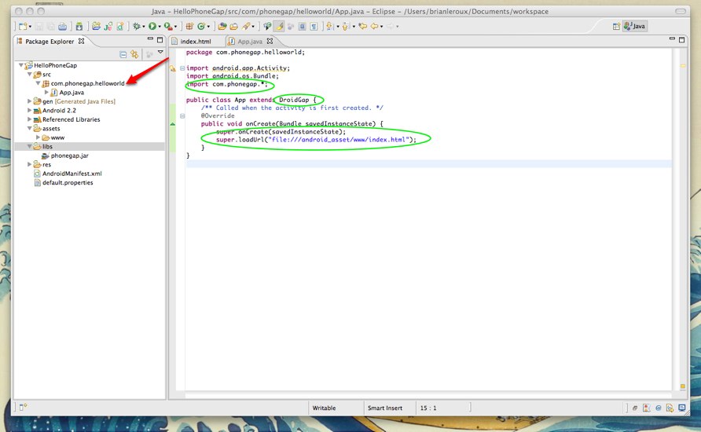Click the green Run button
The width and height of the screenshot is (701, 432).
[152, 27]
